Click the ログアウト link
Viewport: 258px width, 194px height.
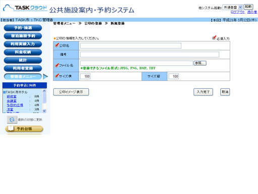pyautogui.click(x=238, y=12)
